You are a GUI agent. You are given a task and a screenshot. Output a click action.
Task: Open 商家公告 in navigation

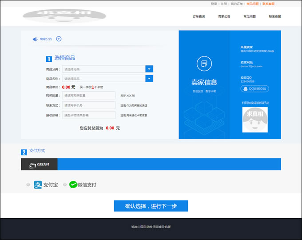pyautogui.click(x=224, y=16)
